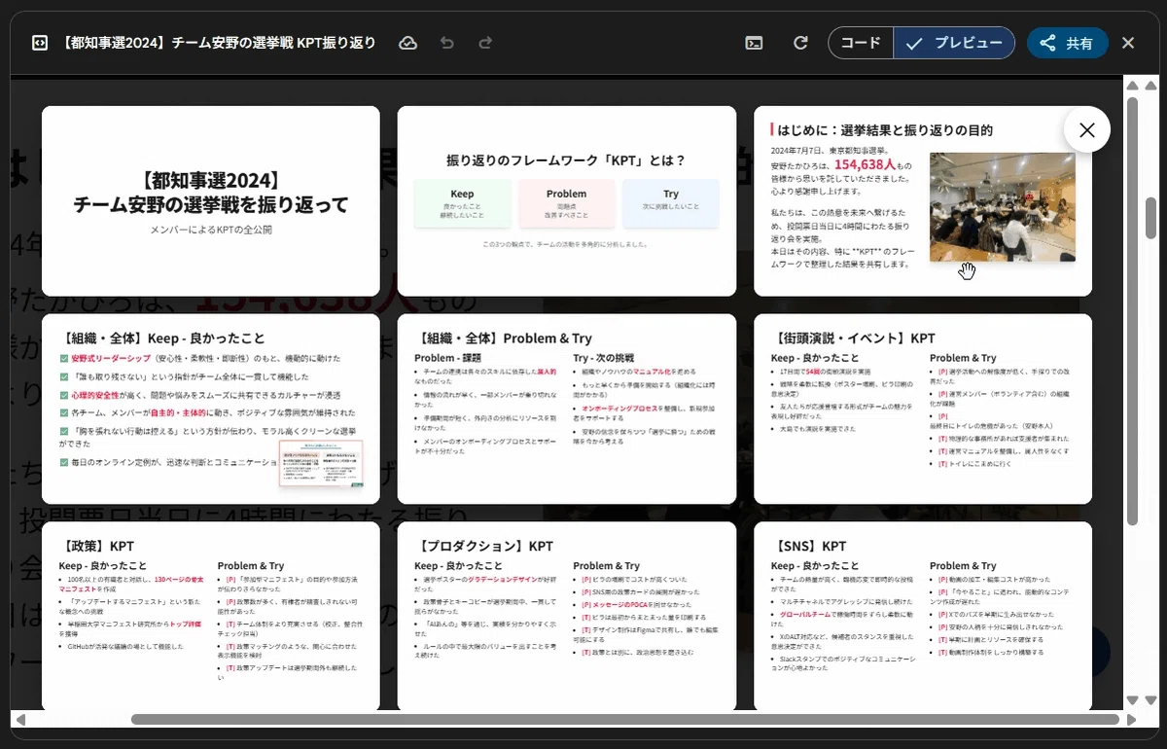Click メンバーによるKPTの全公開 subtitle
Screen dimensions: 1167x749
coord(211,230)
